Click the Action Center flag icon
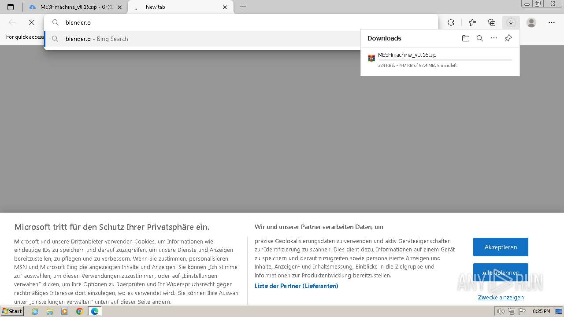564x317 pixels. click(x=521, y=311)
